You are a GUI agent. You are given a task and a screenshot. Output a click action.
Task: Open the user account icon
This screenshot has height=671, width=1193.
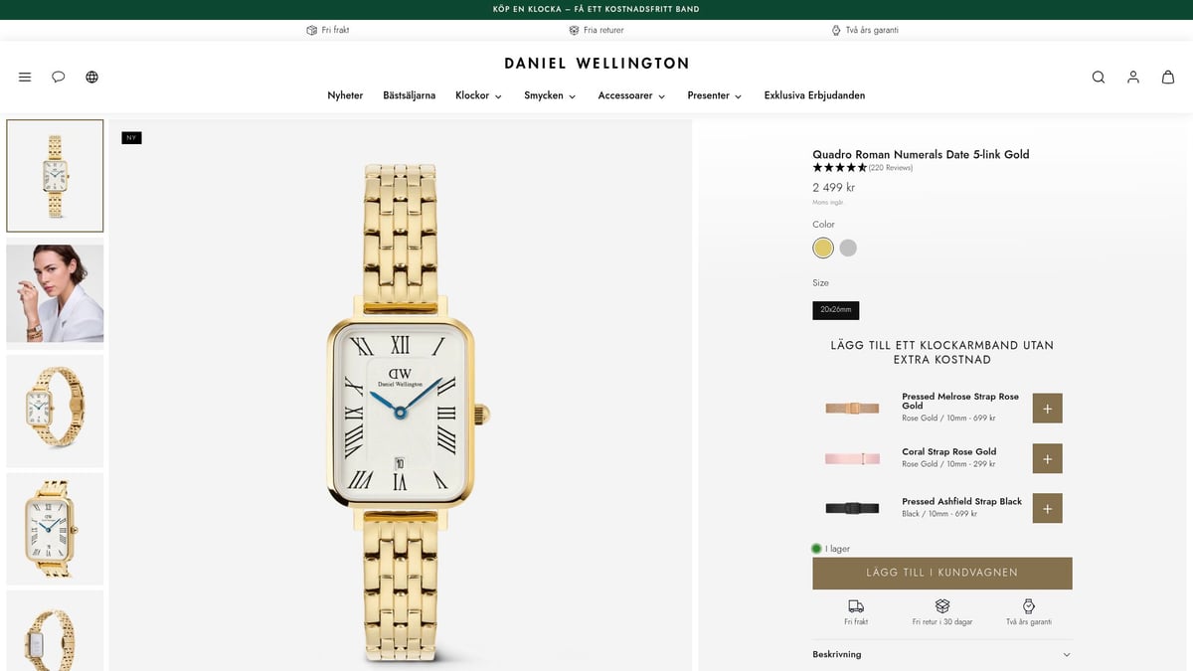[x=1133, y=77]
